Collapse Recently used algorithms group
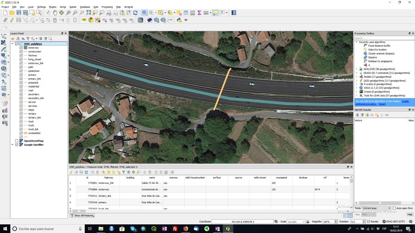The height and width of the screenshot is (233, 415). [357, 42]
